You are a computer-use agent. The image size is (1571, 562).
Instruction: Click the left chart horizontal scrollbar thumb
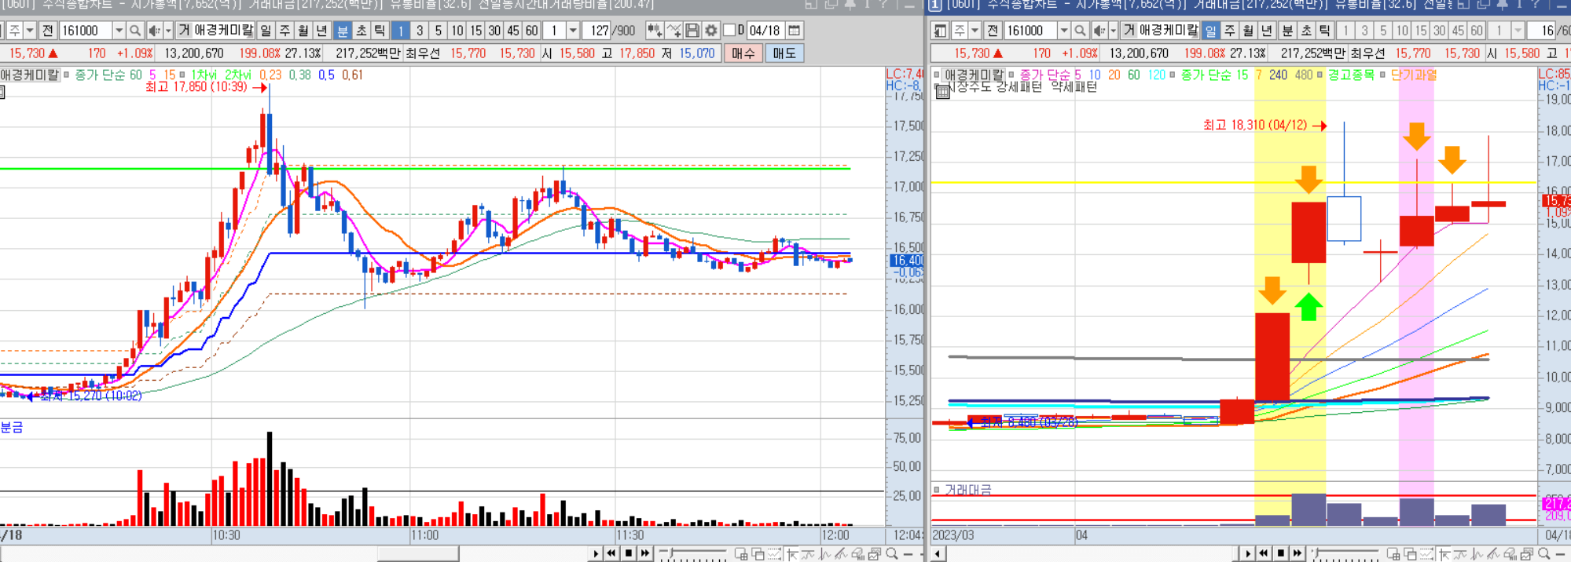(x=418, y=554)
